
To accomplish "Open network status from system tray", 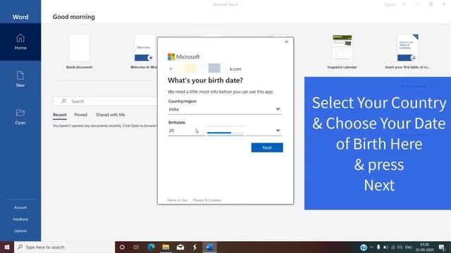I will tap(393, 247).
